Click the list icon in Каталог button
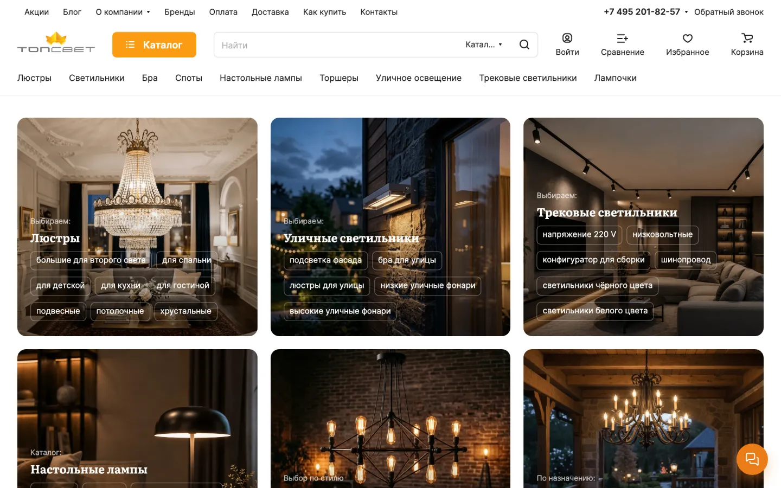Screen dimensions: 781x488 [x=130, y=44]
